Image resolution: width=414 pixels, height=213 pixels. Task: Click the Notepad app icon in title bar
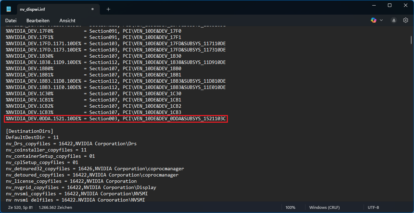[8, 9]
